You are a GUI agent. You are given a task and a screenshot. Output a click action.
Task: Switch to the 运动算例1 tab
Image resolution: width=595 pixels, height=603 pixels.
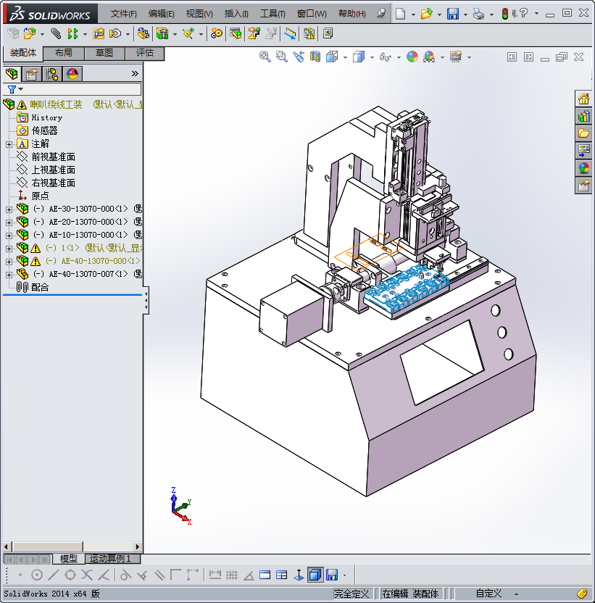(111, 559)
